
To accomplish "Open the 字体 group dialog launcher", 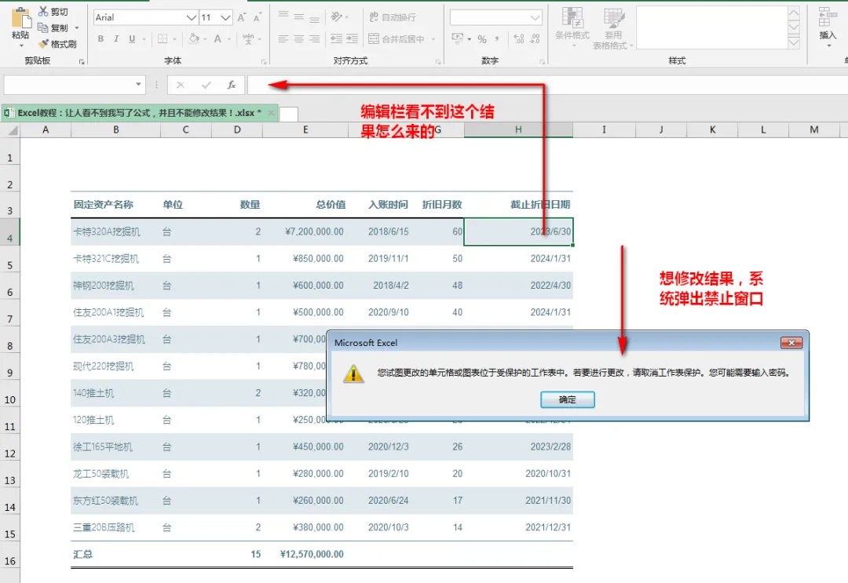I will point(264,62).
